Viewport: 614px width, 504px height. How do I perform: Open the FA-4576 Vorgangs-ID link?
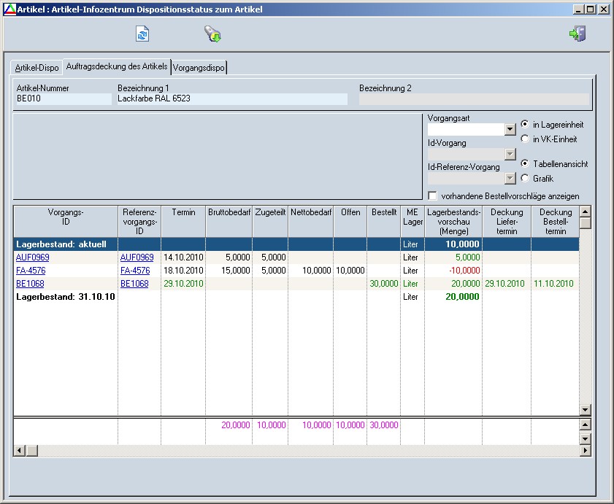30,271
